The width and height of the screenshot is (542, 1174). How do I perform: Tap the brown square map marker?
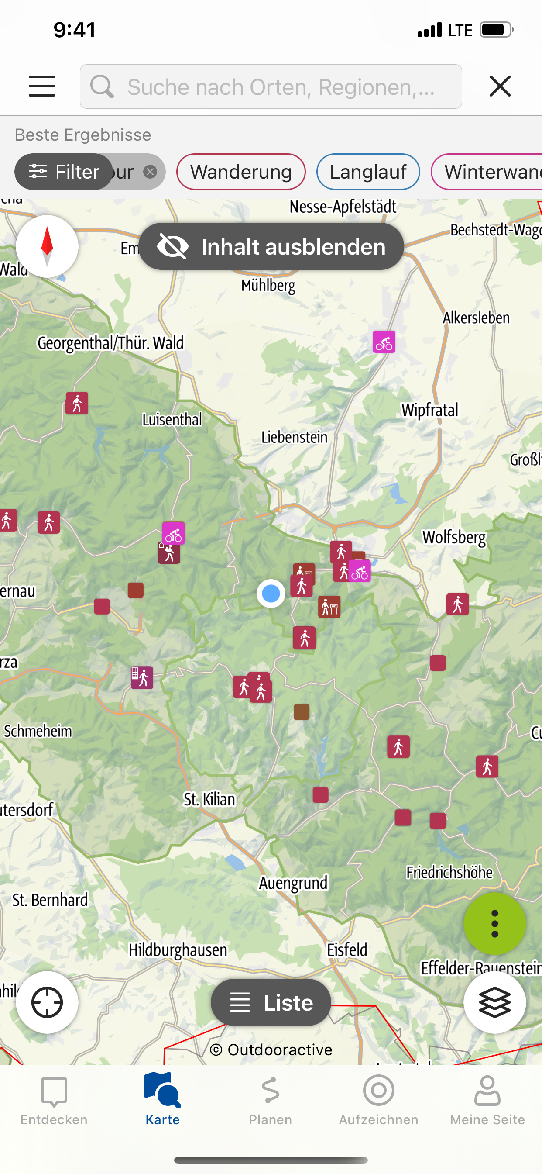[302, 712]
